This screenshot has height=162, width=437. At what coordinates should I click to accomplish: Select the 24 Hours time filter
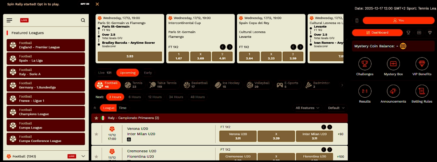click(176, 97)
